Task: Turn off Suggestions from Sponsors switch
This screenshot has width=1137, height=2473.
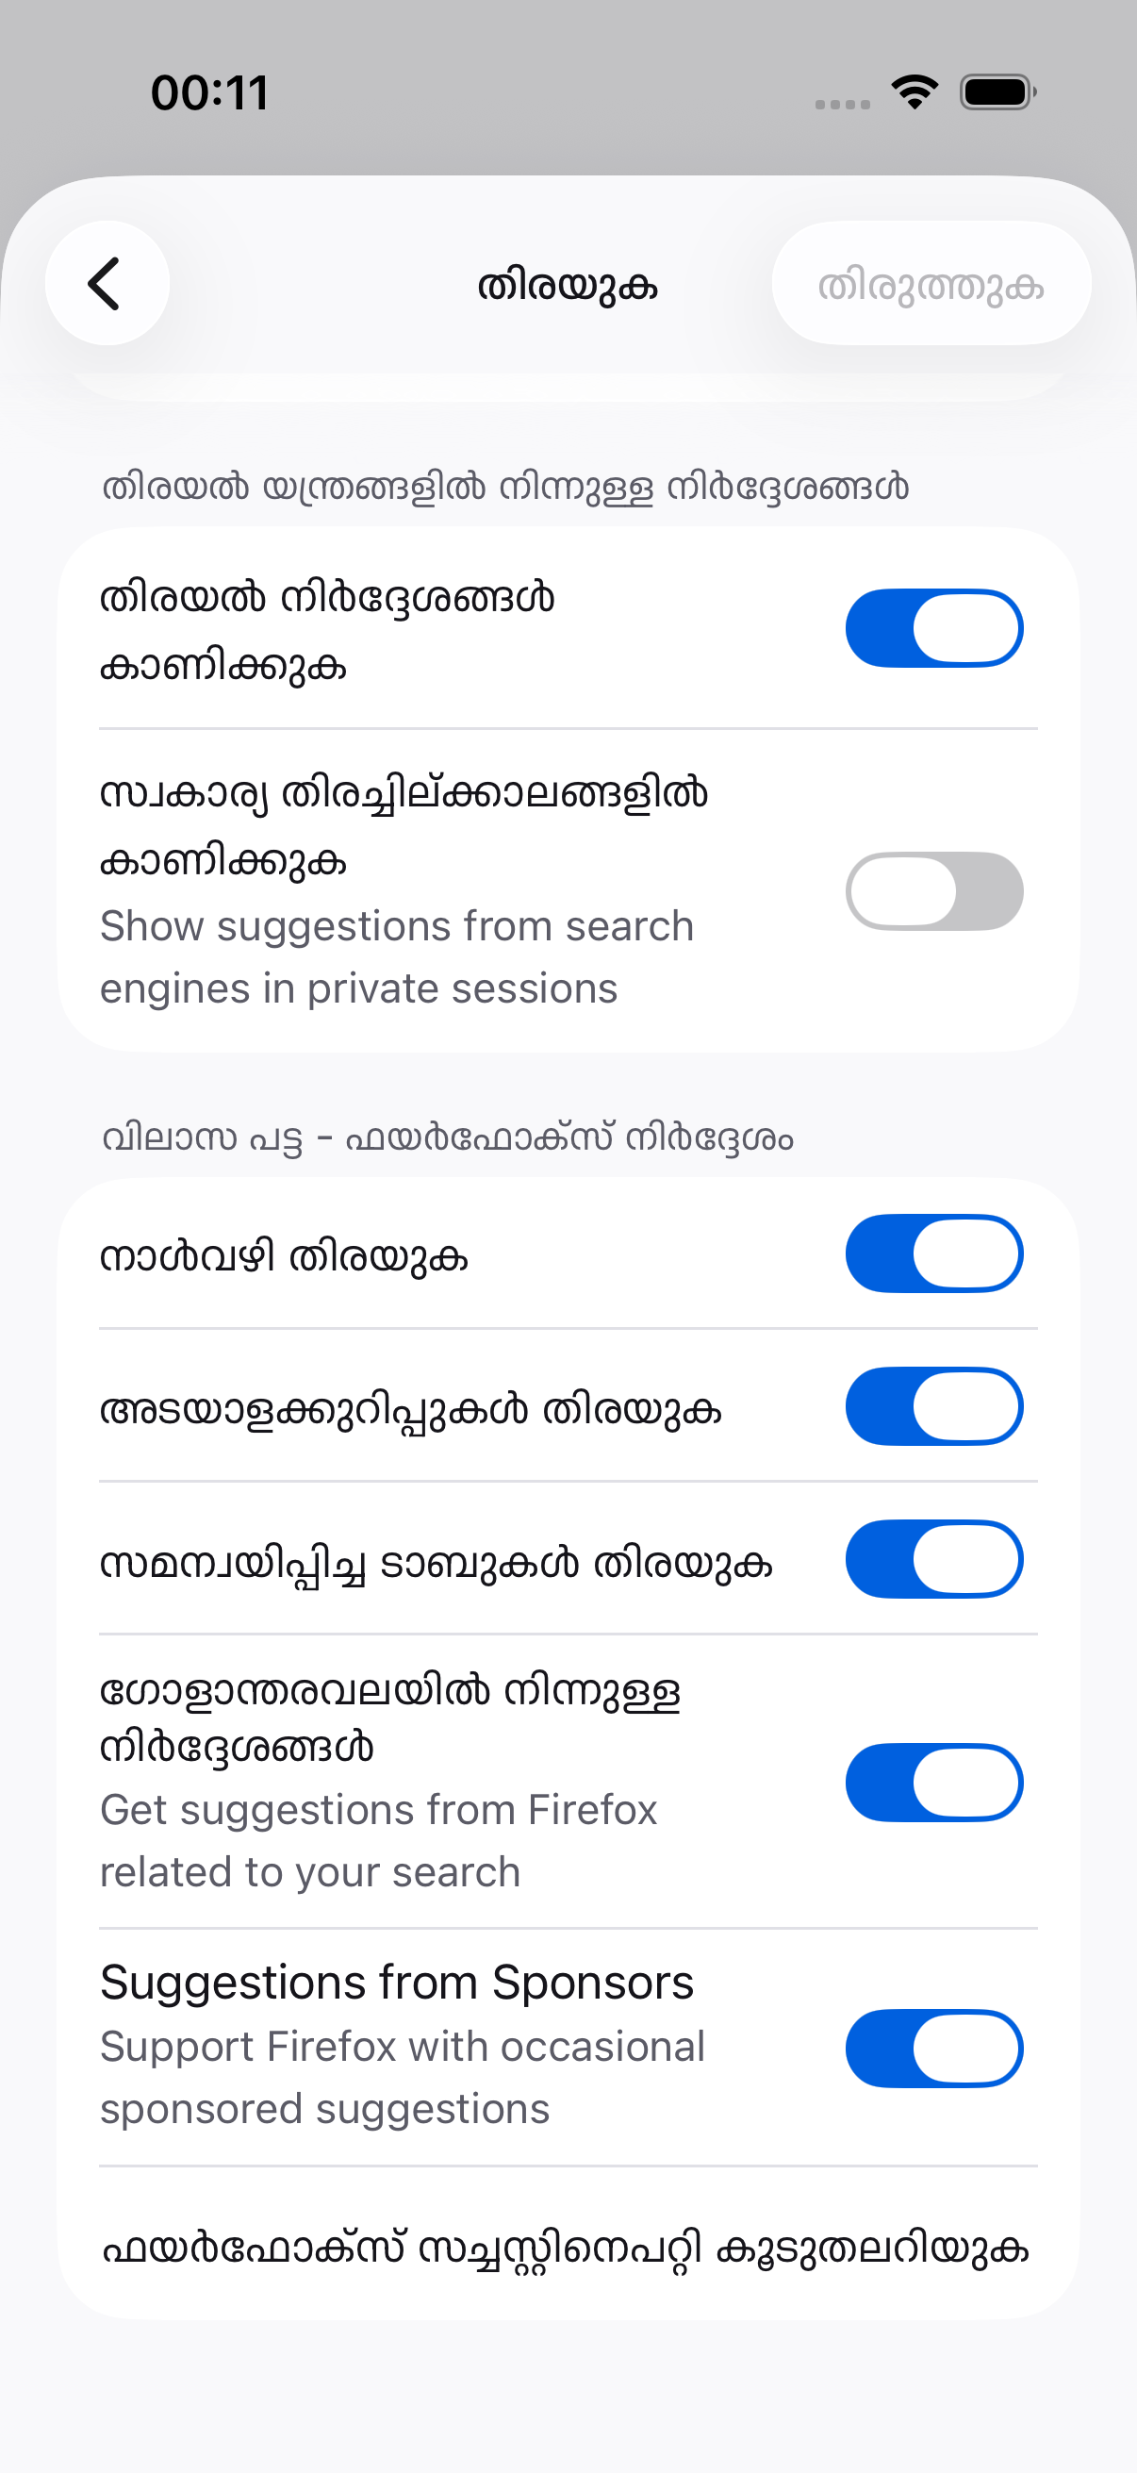Action: (x=933, y=2049)
